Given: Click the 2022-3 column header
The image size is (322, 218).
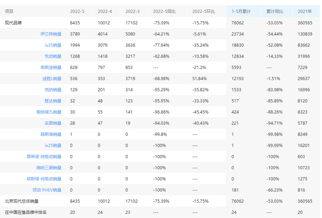Looking at the screenshot, I should pyautogui.click(x=132, y=11).
